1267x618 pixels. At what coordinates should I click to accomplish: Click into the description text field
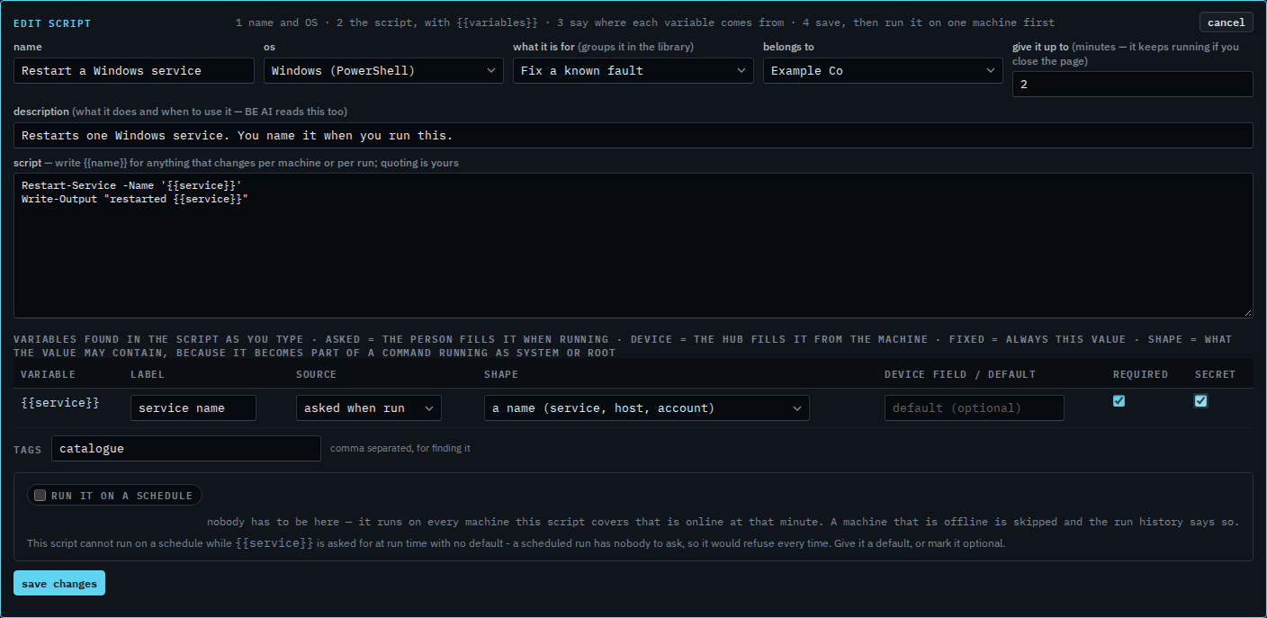pos(633,135)
